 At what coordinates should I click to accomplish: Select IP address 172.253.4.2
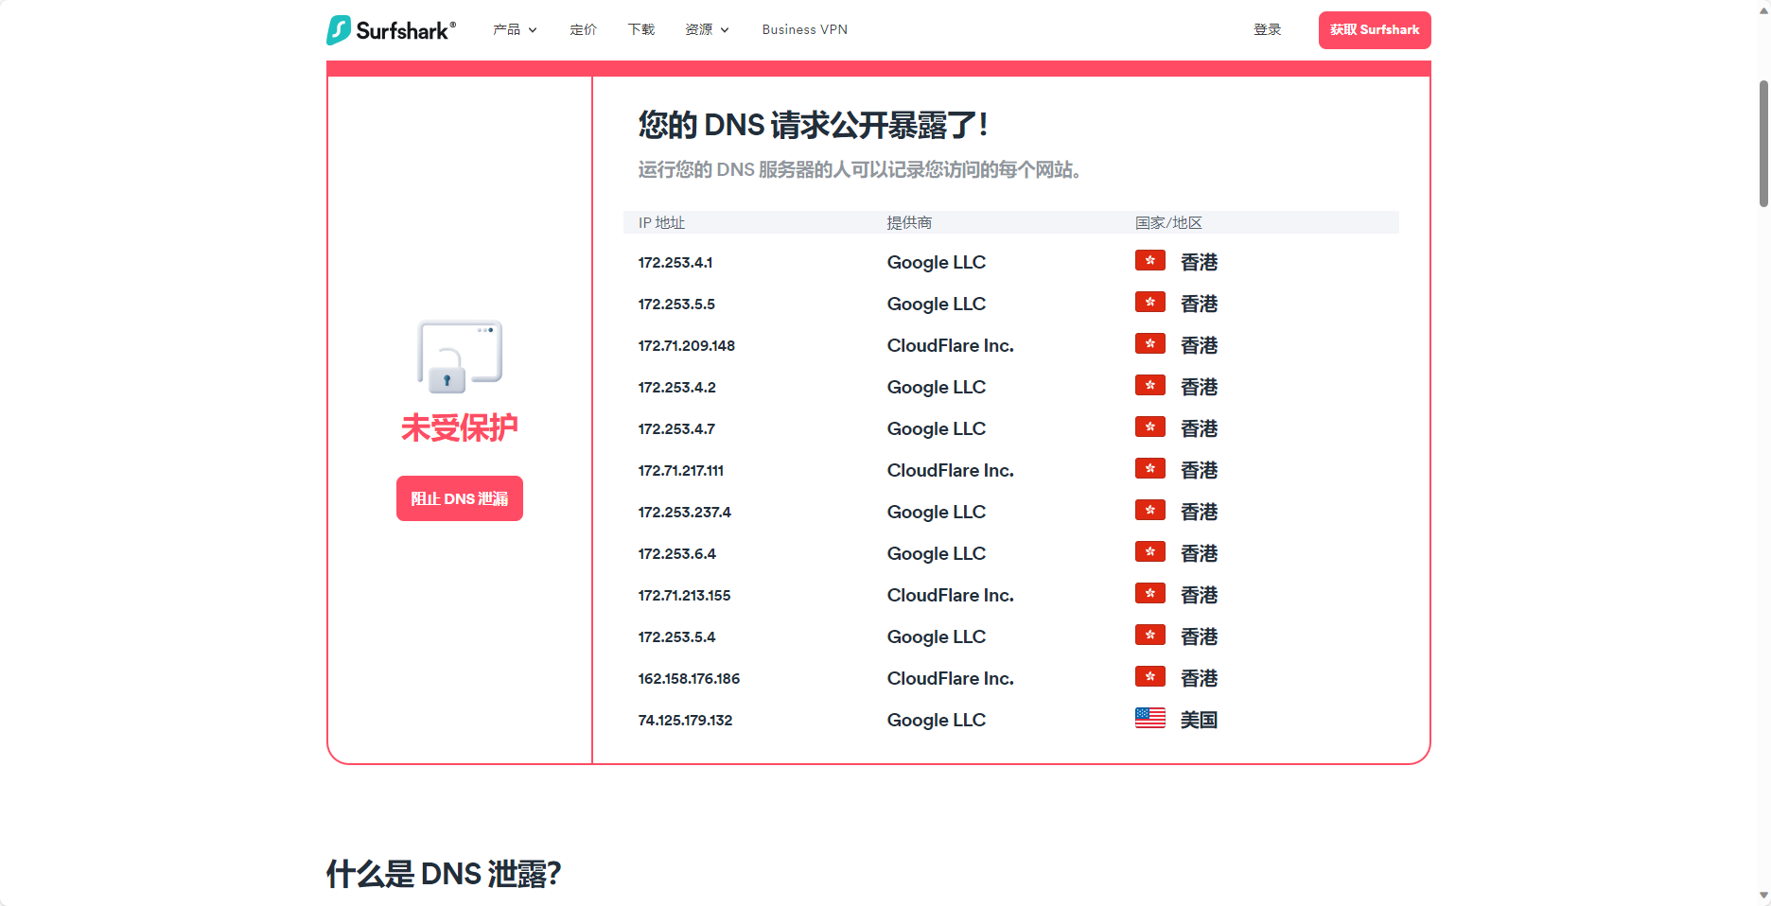click(677, 388)
